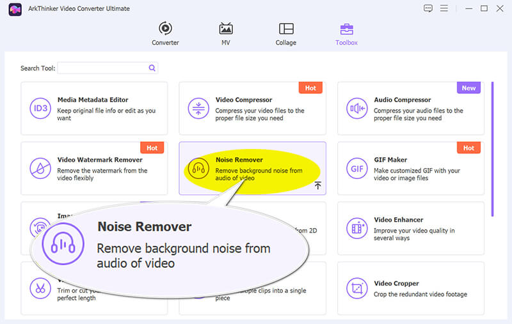Click the Video Compressor icon

pos(198,109)
